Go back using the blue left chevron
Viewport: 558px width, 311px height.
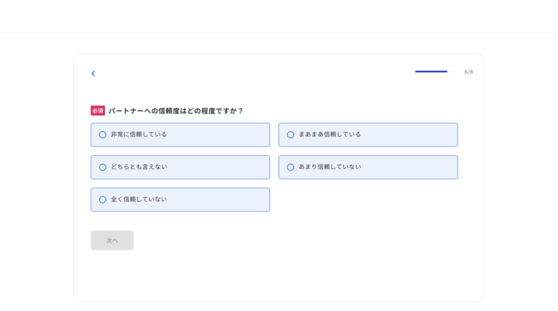93,73
